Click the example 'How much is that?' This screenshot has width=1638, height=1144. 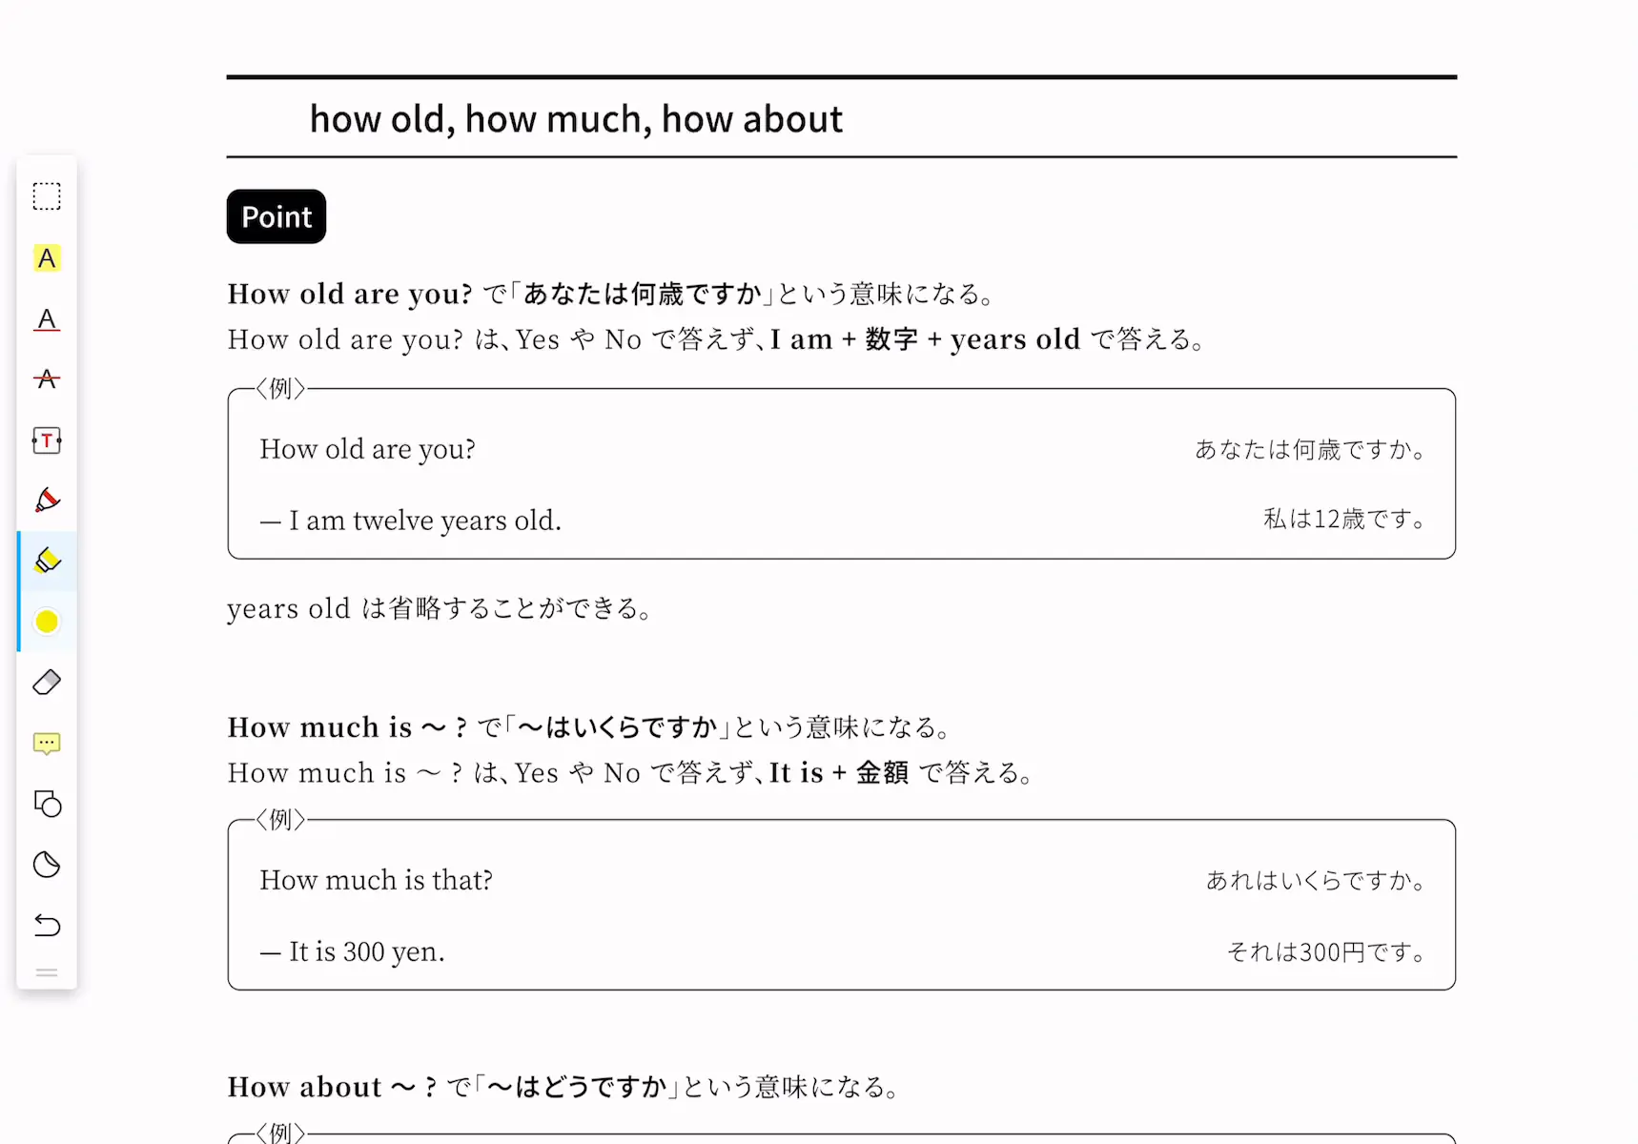376,880
